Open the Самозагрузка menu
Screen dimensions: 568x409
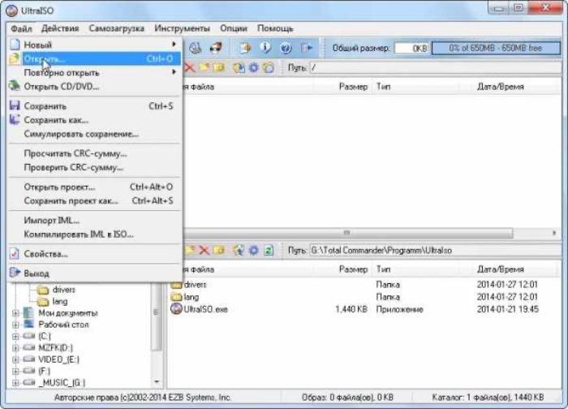point(116,28)
